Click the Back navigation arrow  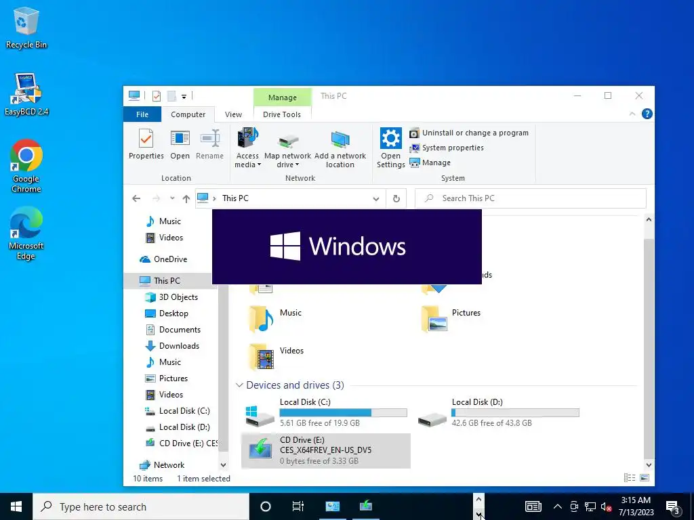click(x=136, y=198)
